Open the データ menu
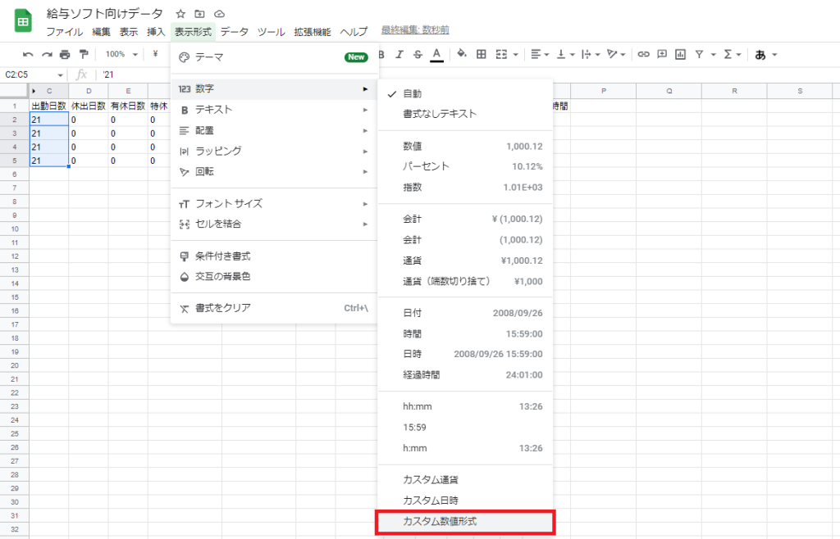This screenshot has height=539, width=840. click(234, 32)
